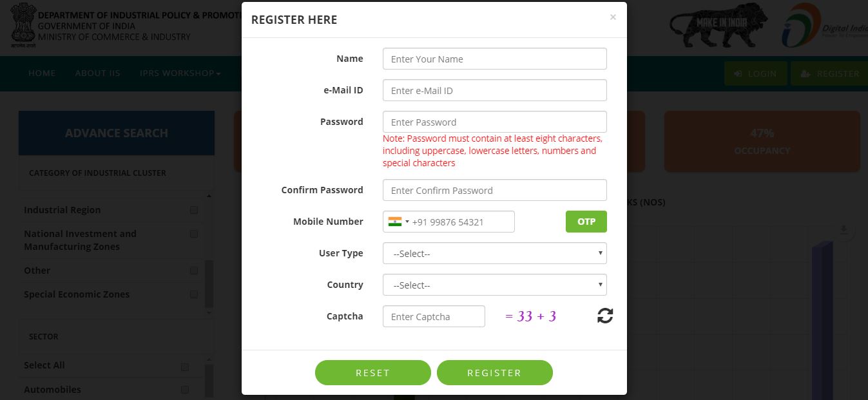
Task: Click the national emblem of India
Action: tap(24, 24)
